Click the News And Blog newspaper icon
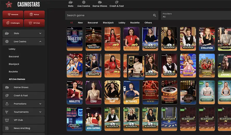Viewport: 231px width, 135px height. 7,128
